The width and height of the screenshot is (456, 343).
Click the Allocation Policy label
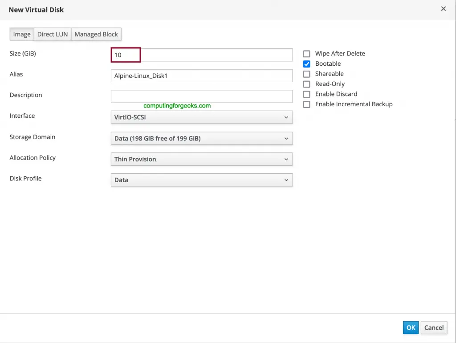click(33, 158)
